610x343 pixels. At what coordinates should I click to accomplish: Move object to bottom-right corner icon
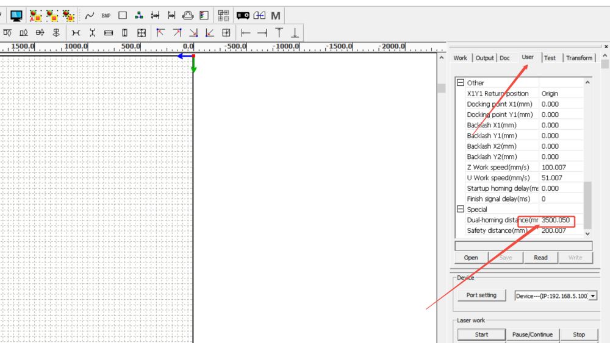tap(193, 33)
